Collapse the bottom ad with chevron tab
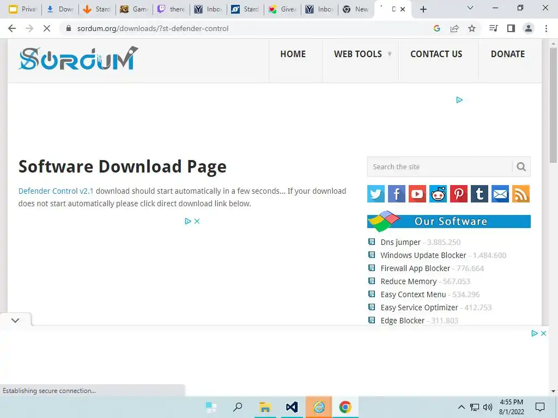This screenshot has width=558, height=418. point(15,320)
